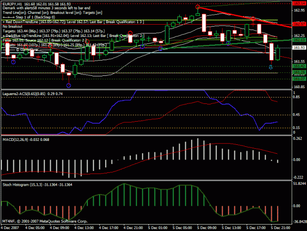Click the 51.8244 value on the Stoch scale

[x=299, y=184]
